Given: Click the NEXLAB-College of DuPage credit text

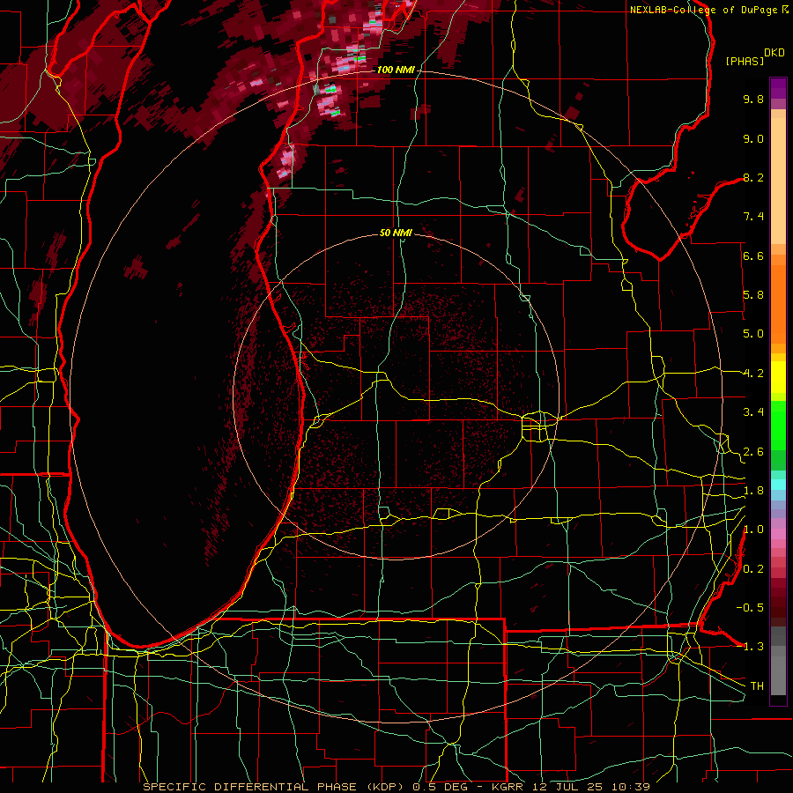Looking at the screenshot, I should click(x=704, y=10).
